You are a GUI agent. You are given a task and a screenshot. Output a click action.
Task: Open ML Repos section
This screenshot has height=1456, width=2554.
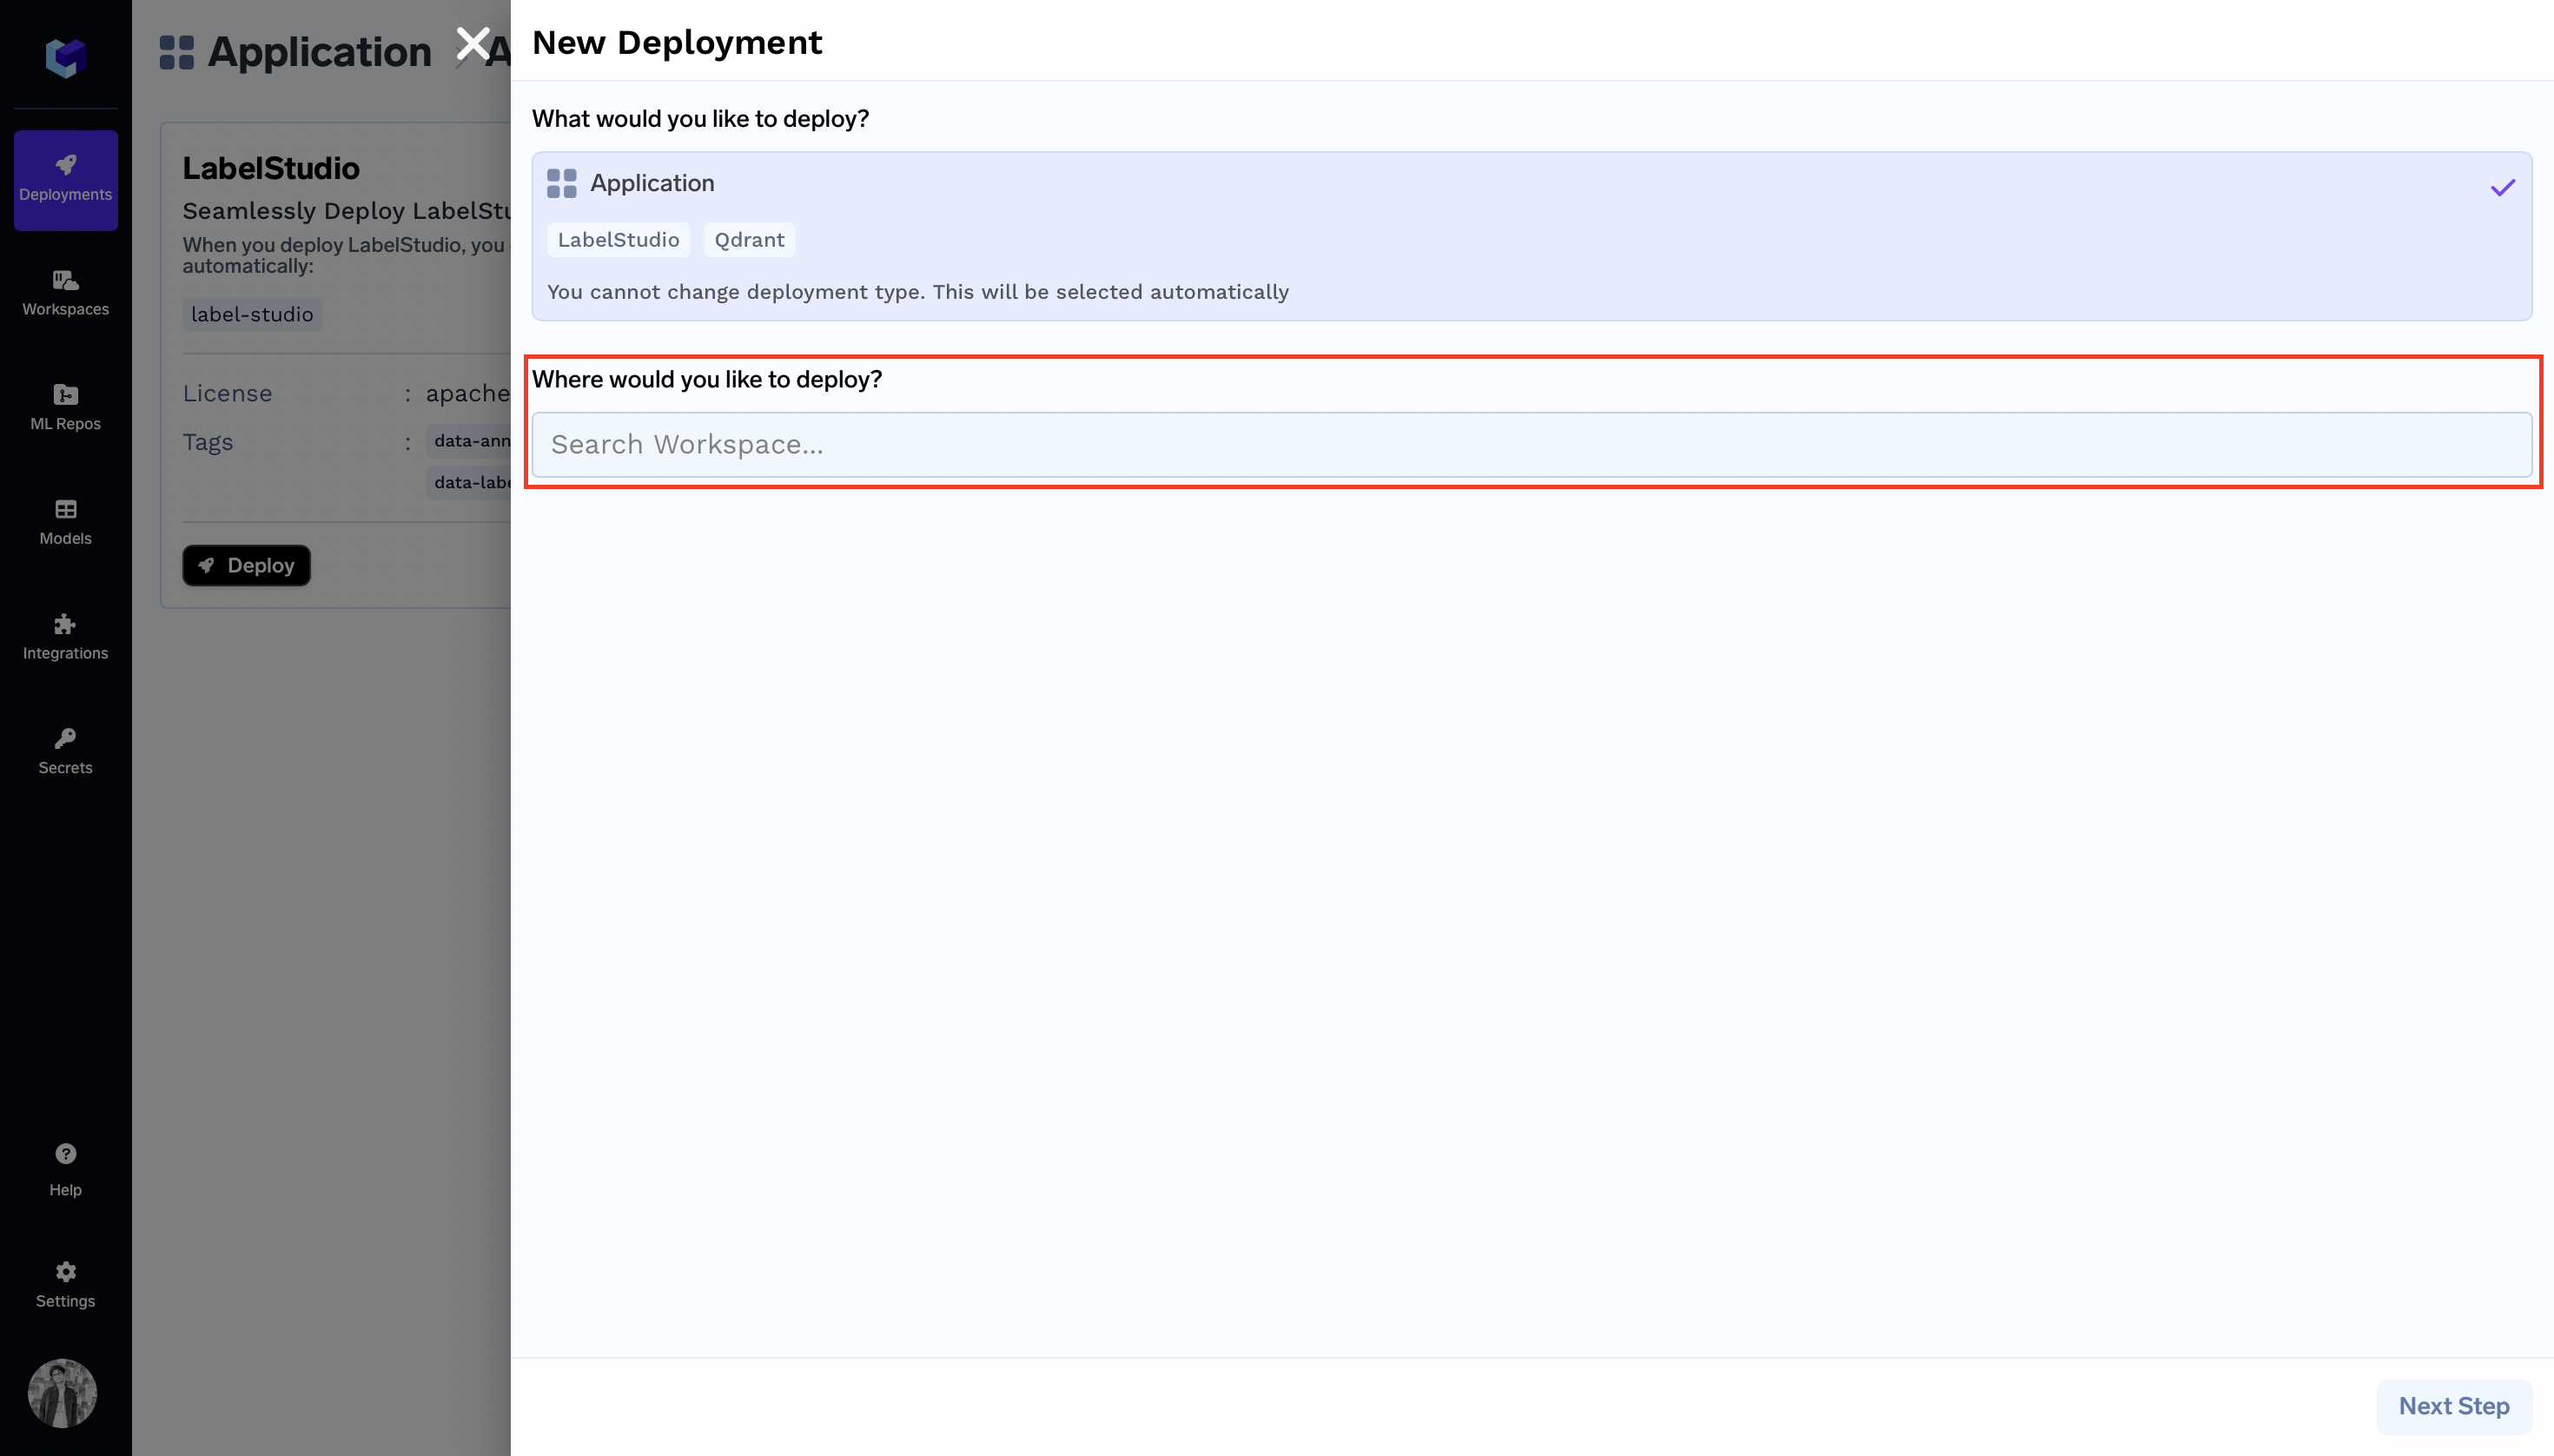point(65,408)
